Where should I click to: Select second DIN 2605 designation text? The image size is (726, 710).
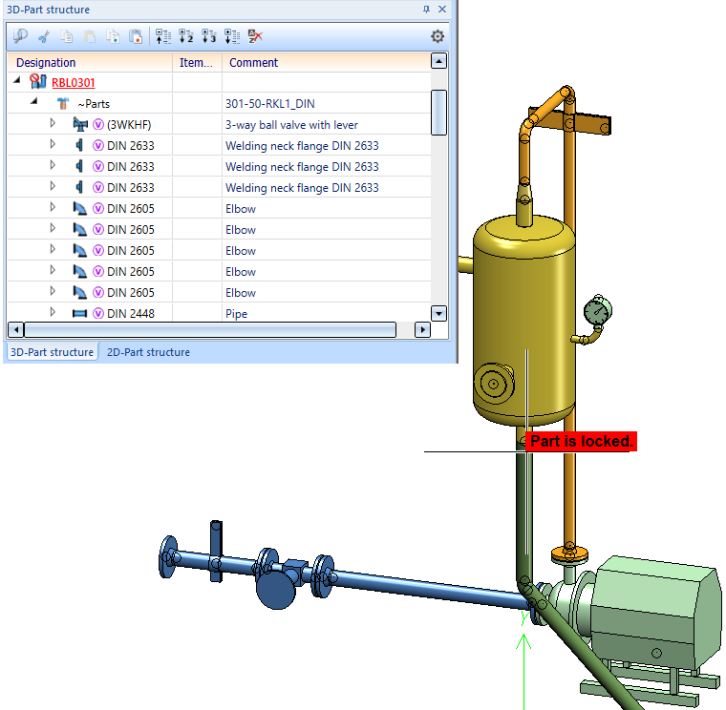(131, 230)
